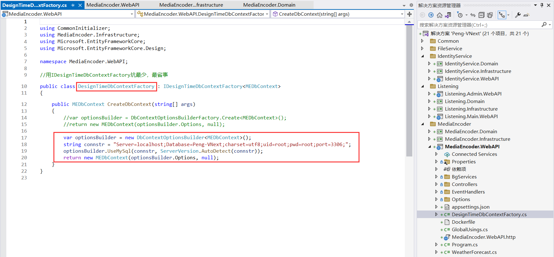Expand the Program.cs node
The width and height of the screenshot is (554, 257).
436,244
